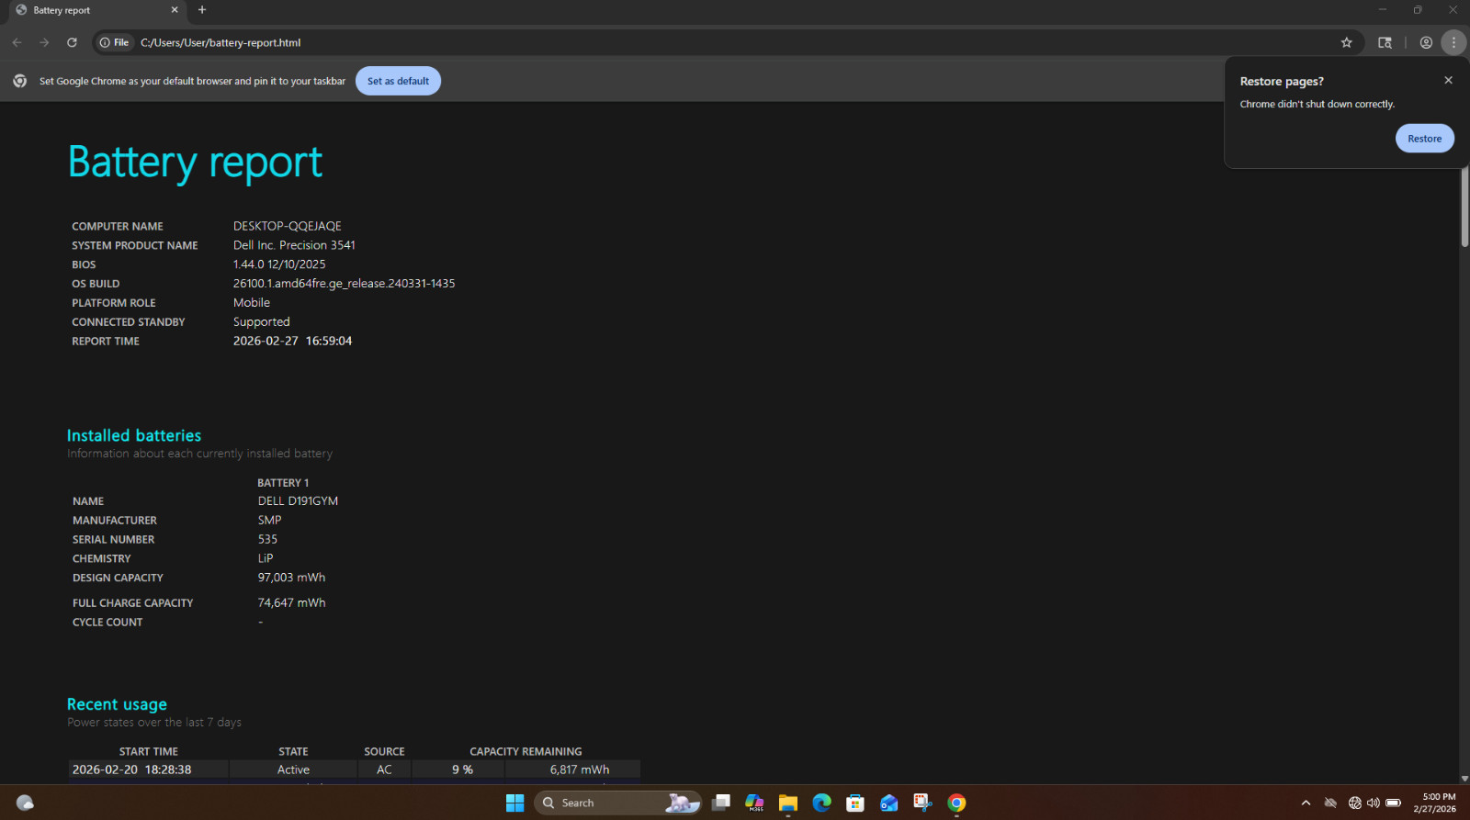Select the computer name DESKTOP-QQEJAQE
The width and height of the screenshot is (1470, 820).
287,226
